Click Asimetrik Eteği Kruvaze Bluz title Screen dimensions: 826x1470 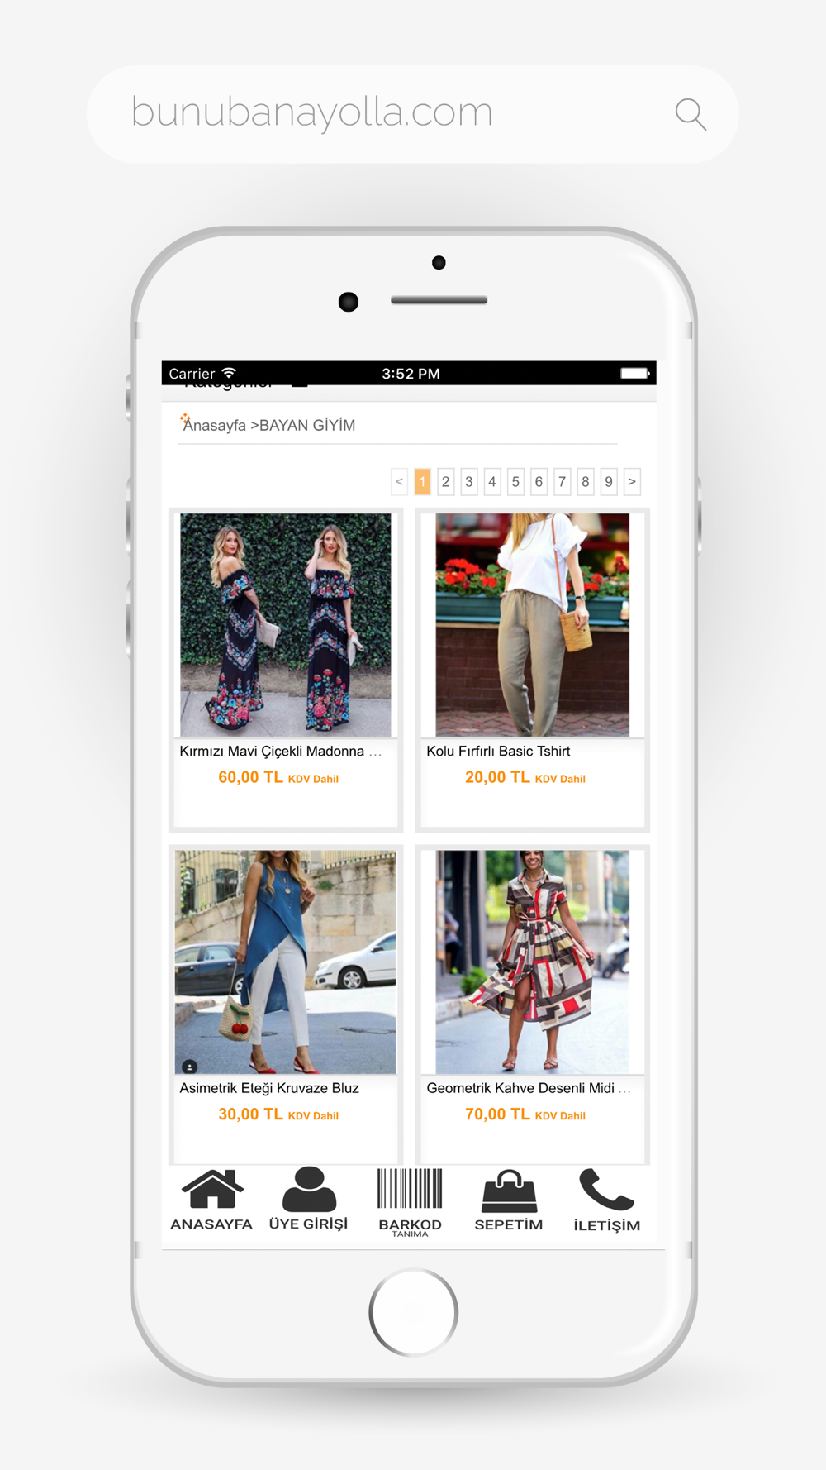click(x=269, y=1088)
